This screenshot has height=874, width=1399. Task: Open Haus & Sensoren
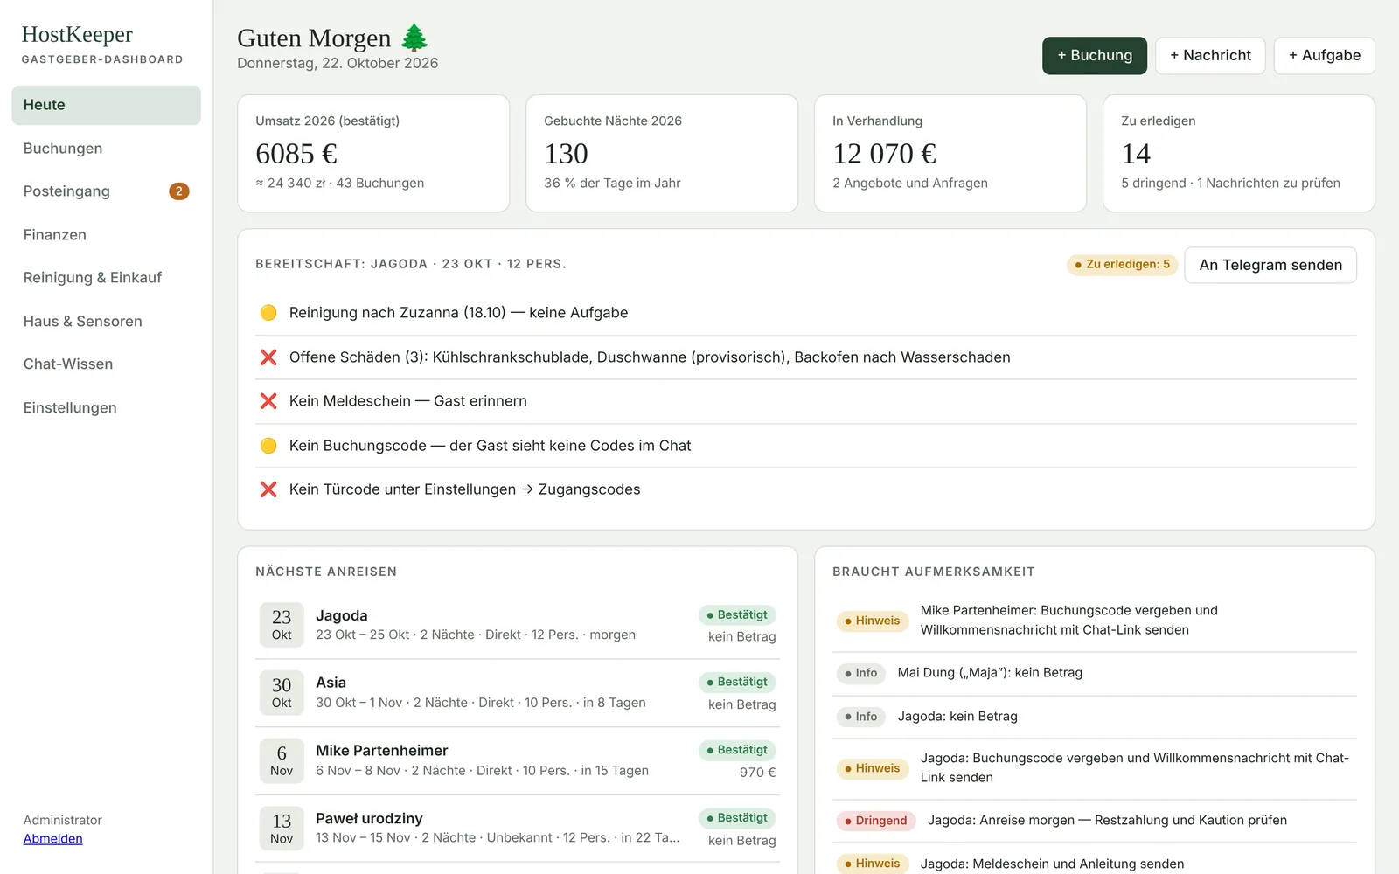tap(106, 322)
